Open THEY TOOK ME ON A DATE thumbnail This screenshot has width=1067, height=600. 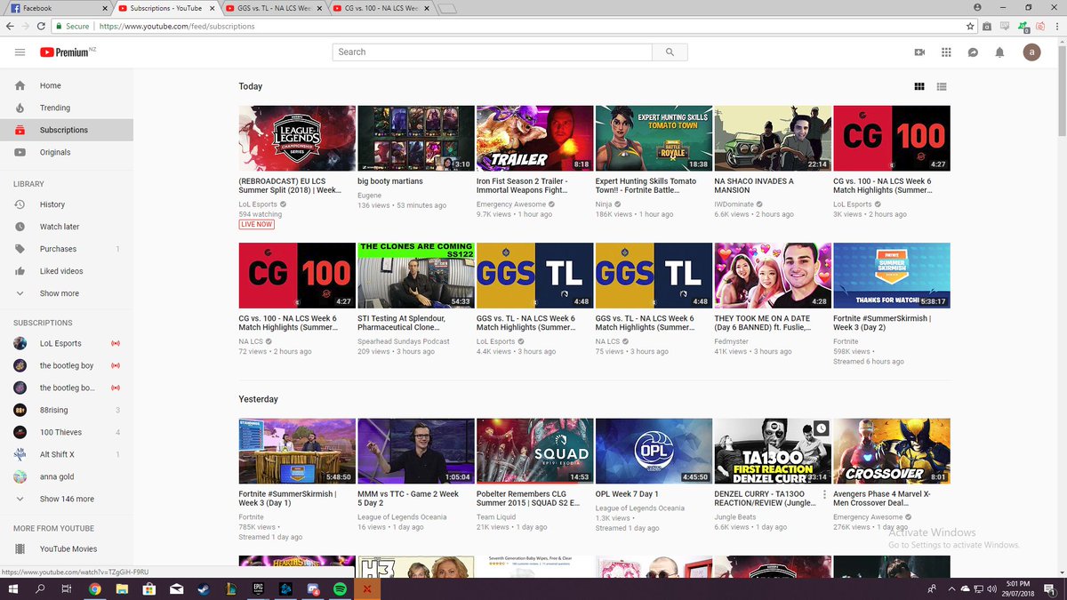(773, 276)
